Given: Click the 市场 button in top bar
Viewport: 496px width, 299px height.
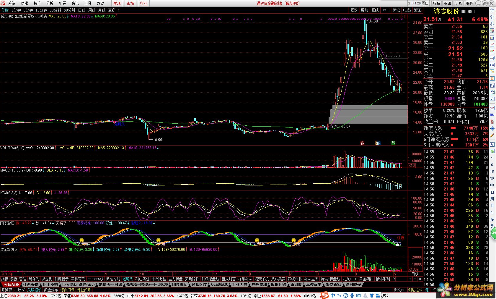Looking at the screenshot, I should click(130, 3).
